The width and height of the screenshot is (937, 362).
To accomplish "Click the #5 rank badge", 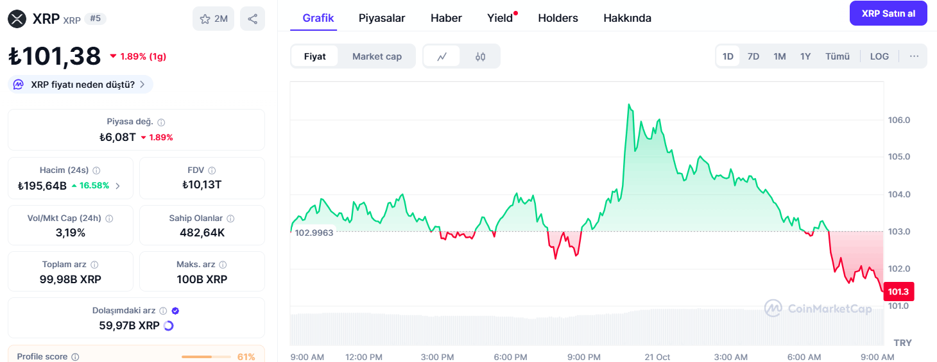I will [96, 19].
